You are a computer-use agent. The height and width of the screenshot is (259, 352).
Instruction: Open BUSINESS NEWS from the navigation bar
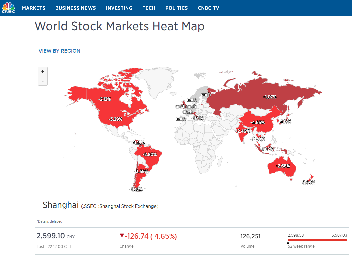coord(75,8)
